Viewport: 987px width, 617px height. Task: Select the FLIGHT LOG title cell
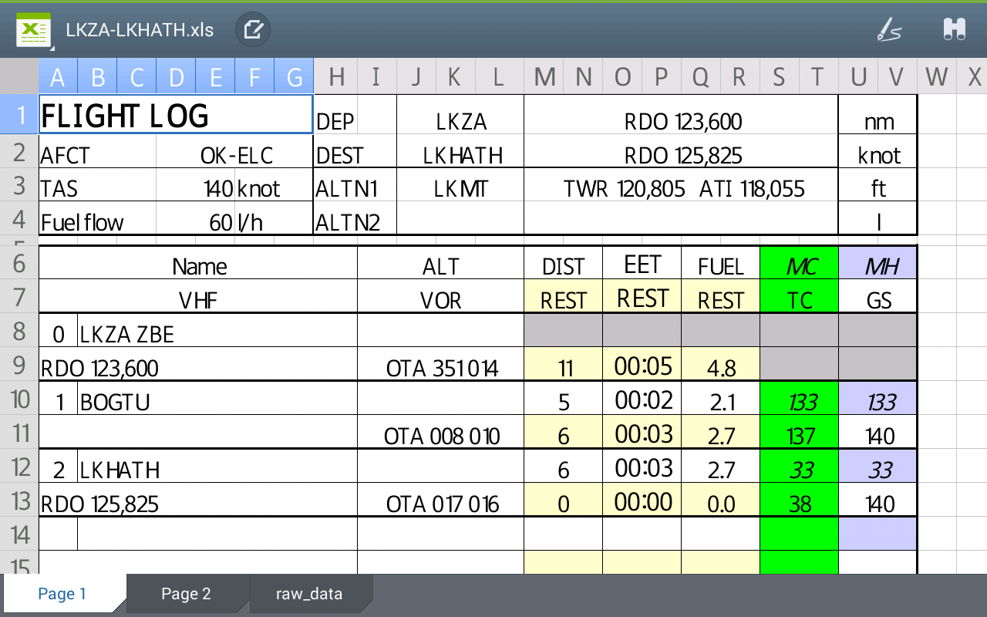click(x=176, y=116)
